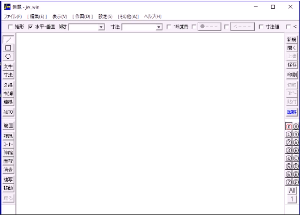Select the コーナー corner tool

click(x=8, y=144)
